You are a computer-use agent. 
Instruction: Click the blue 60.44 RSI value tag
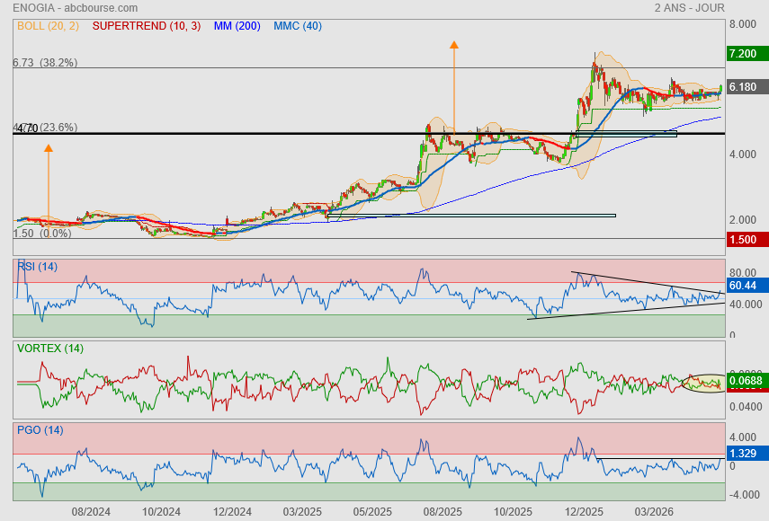click(x=747, y=286)
